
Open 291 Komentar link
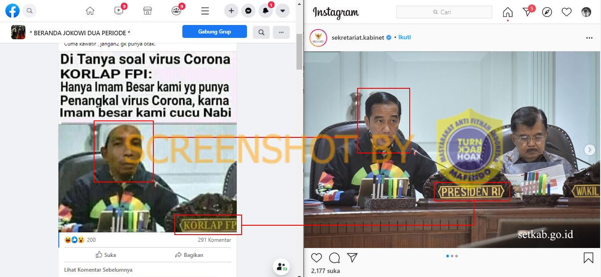(x=214, y=240)
